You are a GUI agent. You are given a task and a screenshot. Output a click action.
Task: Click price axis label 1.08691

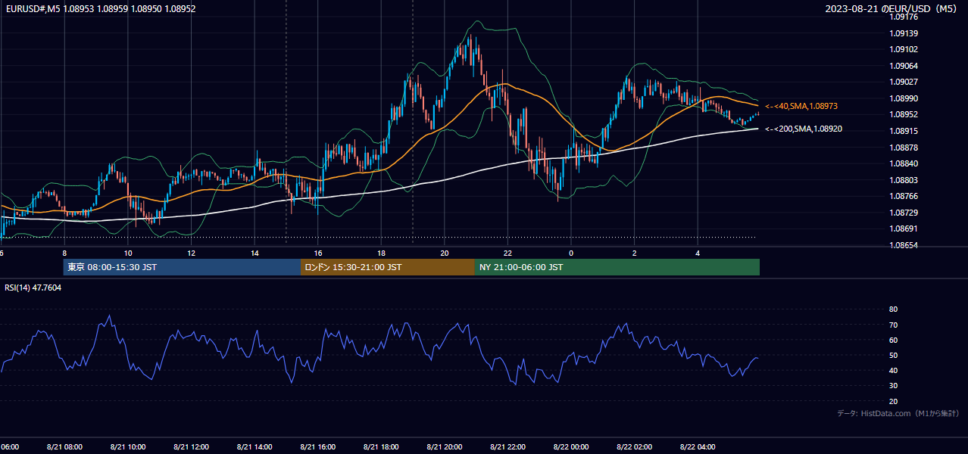(904, 229)
